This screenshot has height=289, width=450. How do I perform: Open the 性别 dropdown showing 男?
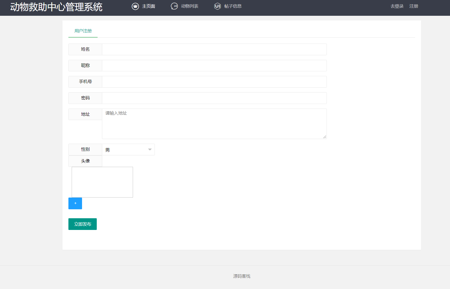coord(128,150)
